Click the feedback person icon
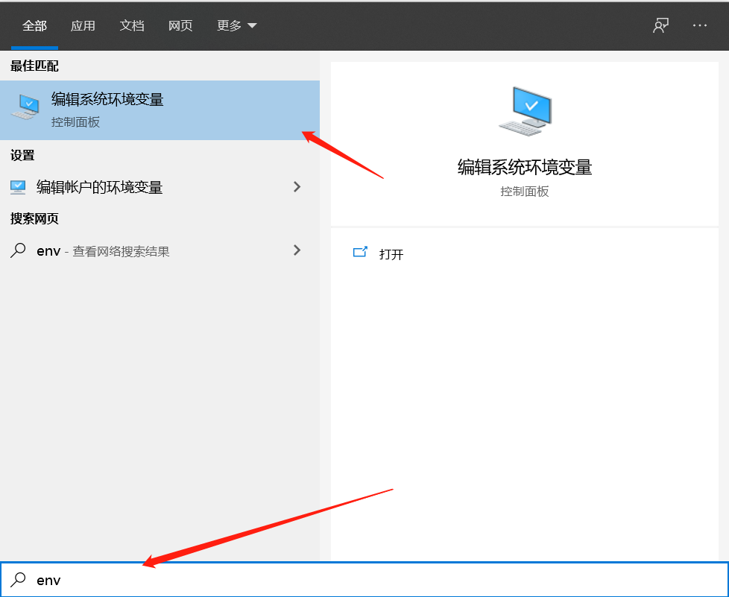The height and width of the screenshot is (597, 729). (660, 25)
